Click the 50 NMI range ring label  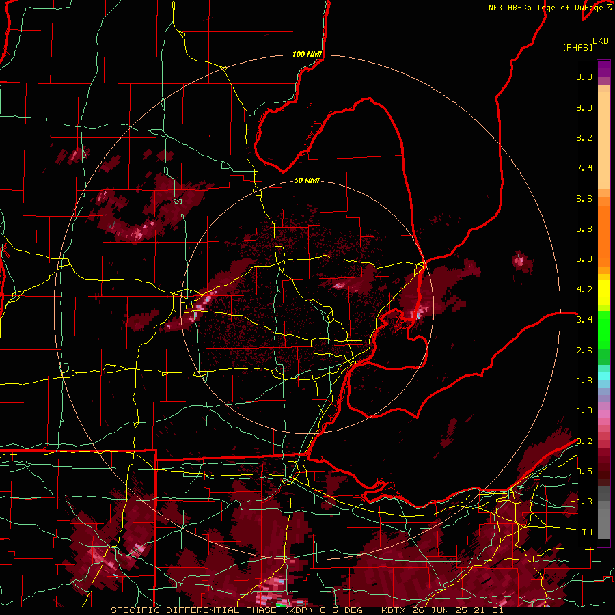tap(307, 180)
